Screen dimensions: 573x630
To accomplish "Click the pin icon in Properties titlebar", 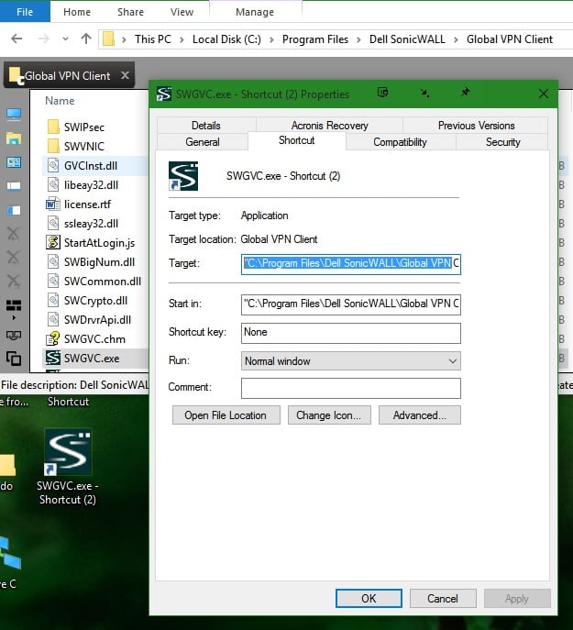I will coord(466,93).
